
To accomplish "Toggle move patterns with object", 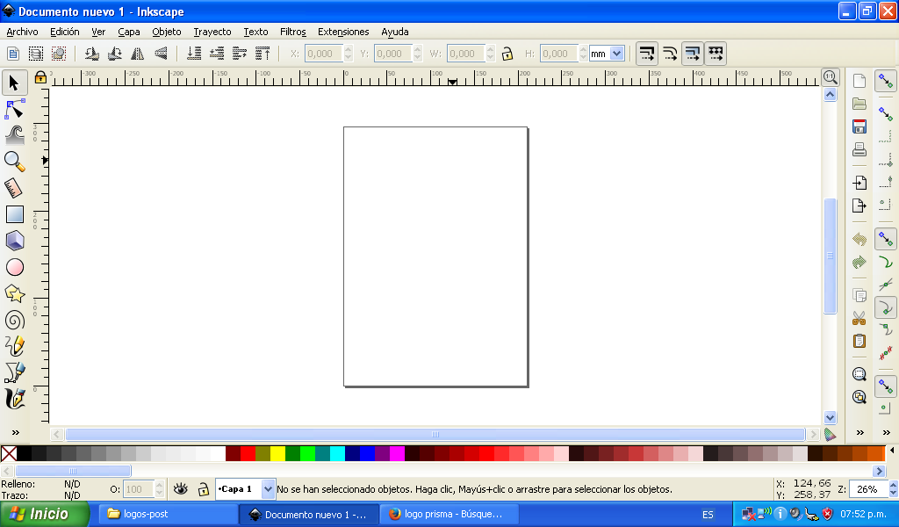I will coord(716,54).
